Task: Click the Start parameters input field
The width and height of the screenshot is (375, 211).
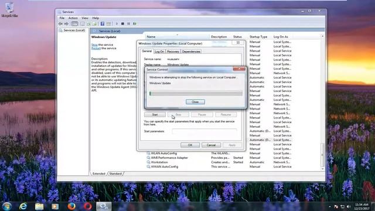Action: pos(204,131)
